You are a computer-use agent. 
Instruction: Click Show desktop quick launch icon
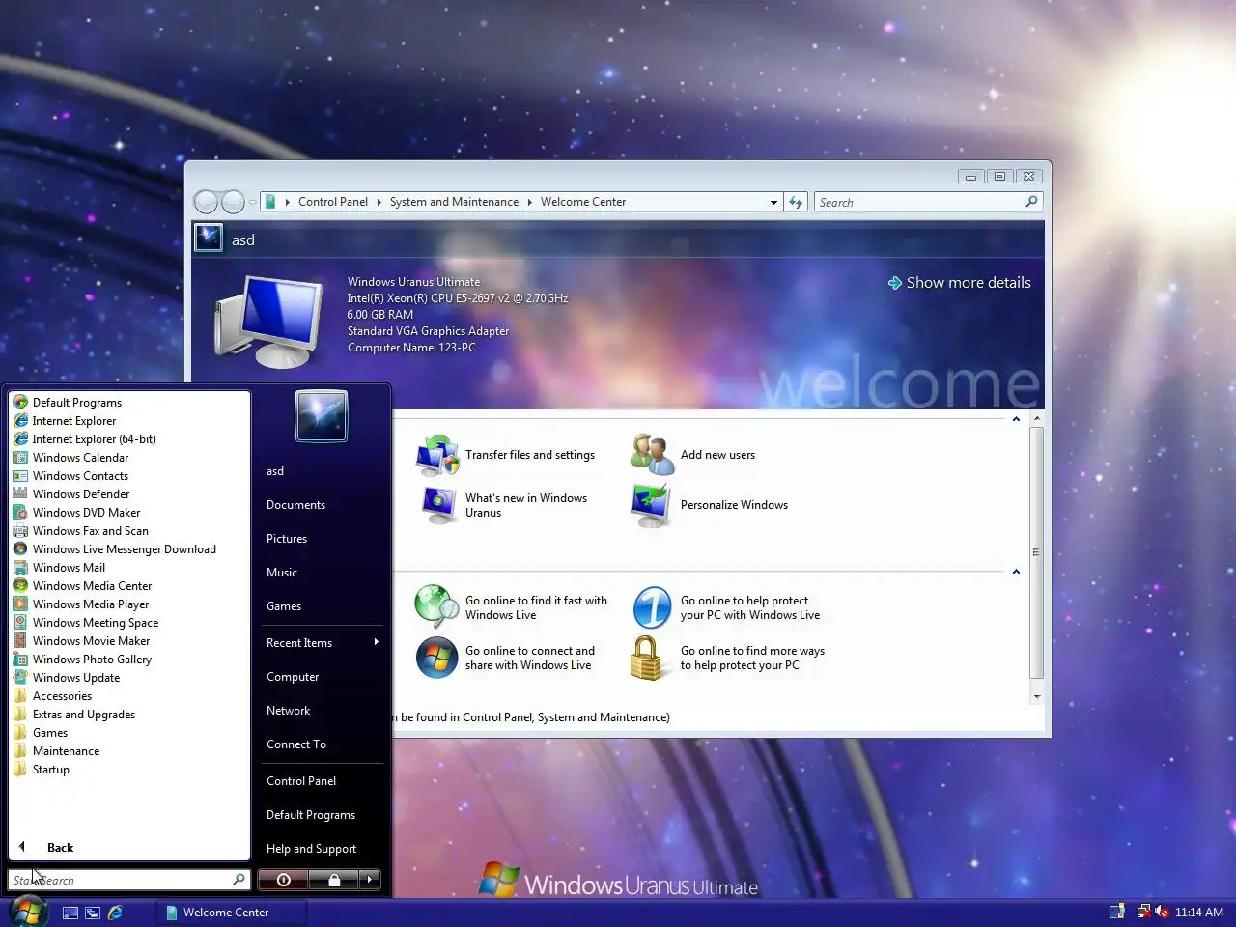coord(70,913)
